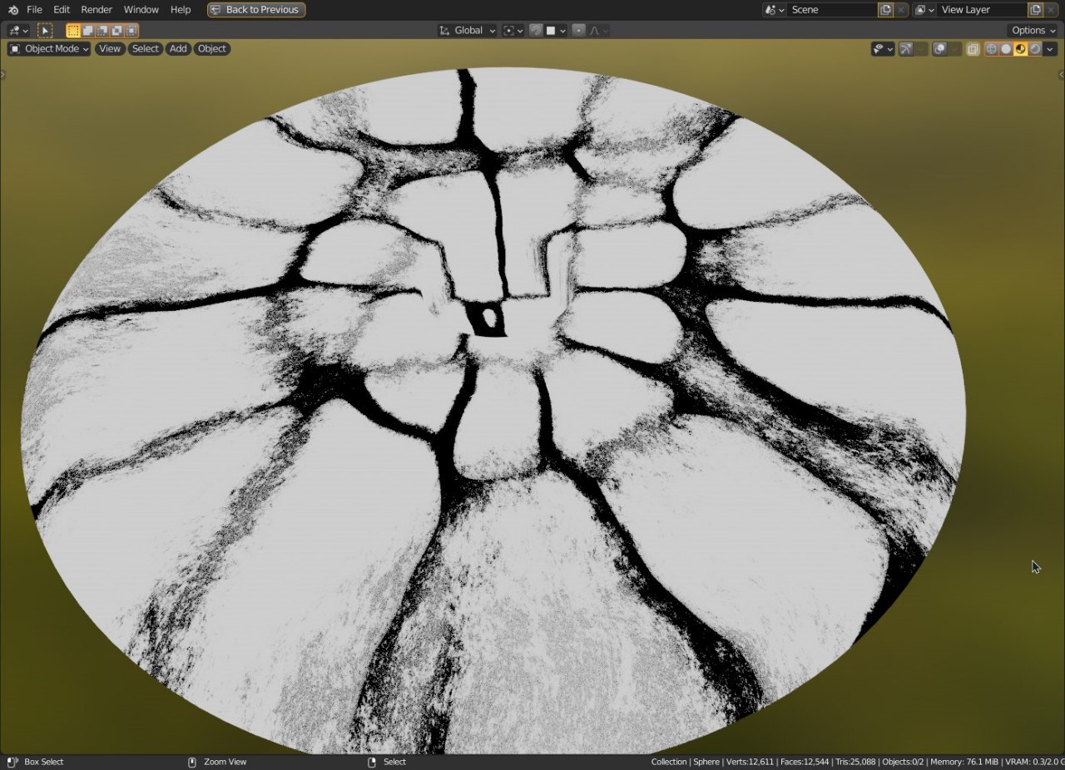Click the Blender logo icon
The image size is (1065, 770).
pos(13,10)
